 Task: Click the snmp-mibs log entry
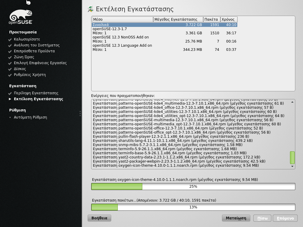pos(167,145)
